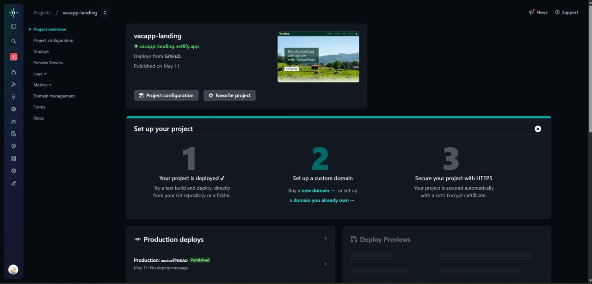Open the audit log icon in sidebar

13,134
